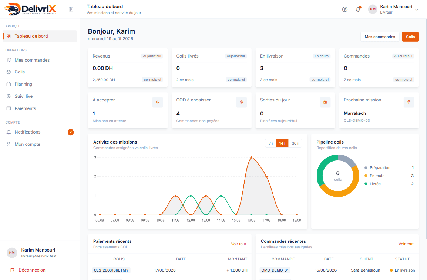Switch the chart to 30 j
This screenshot has height=280, width=427.
pyautogui.click(x=295, y=143)
